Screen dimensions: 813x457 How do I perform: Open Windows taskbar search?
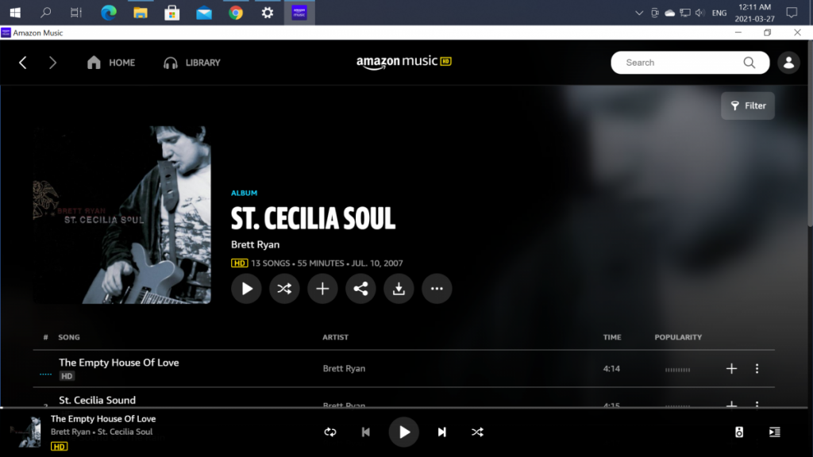pos(45,13)
